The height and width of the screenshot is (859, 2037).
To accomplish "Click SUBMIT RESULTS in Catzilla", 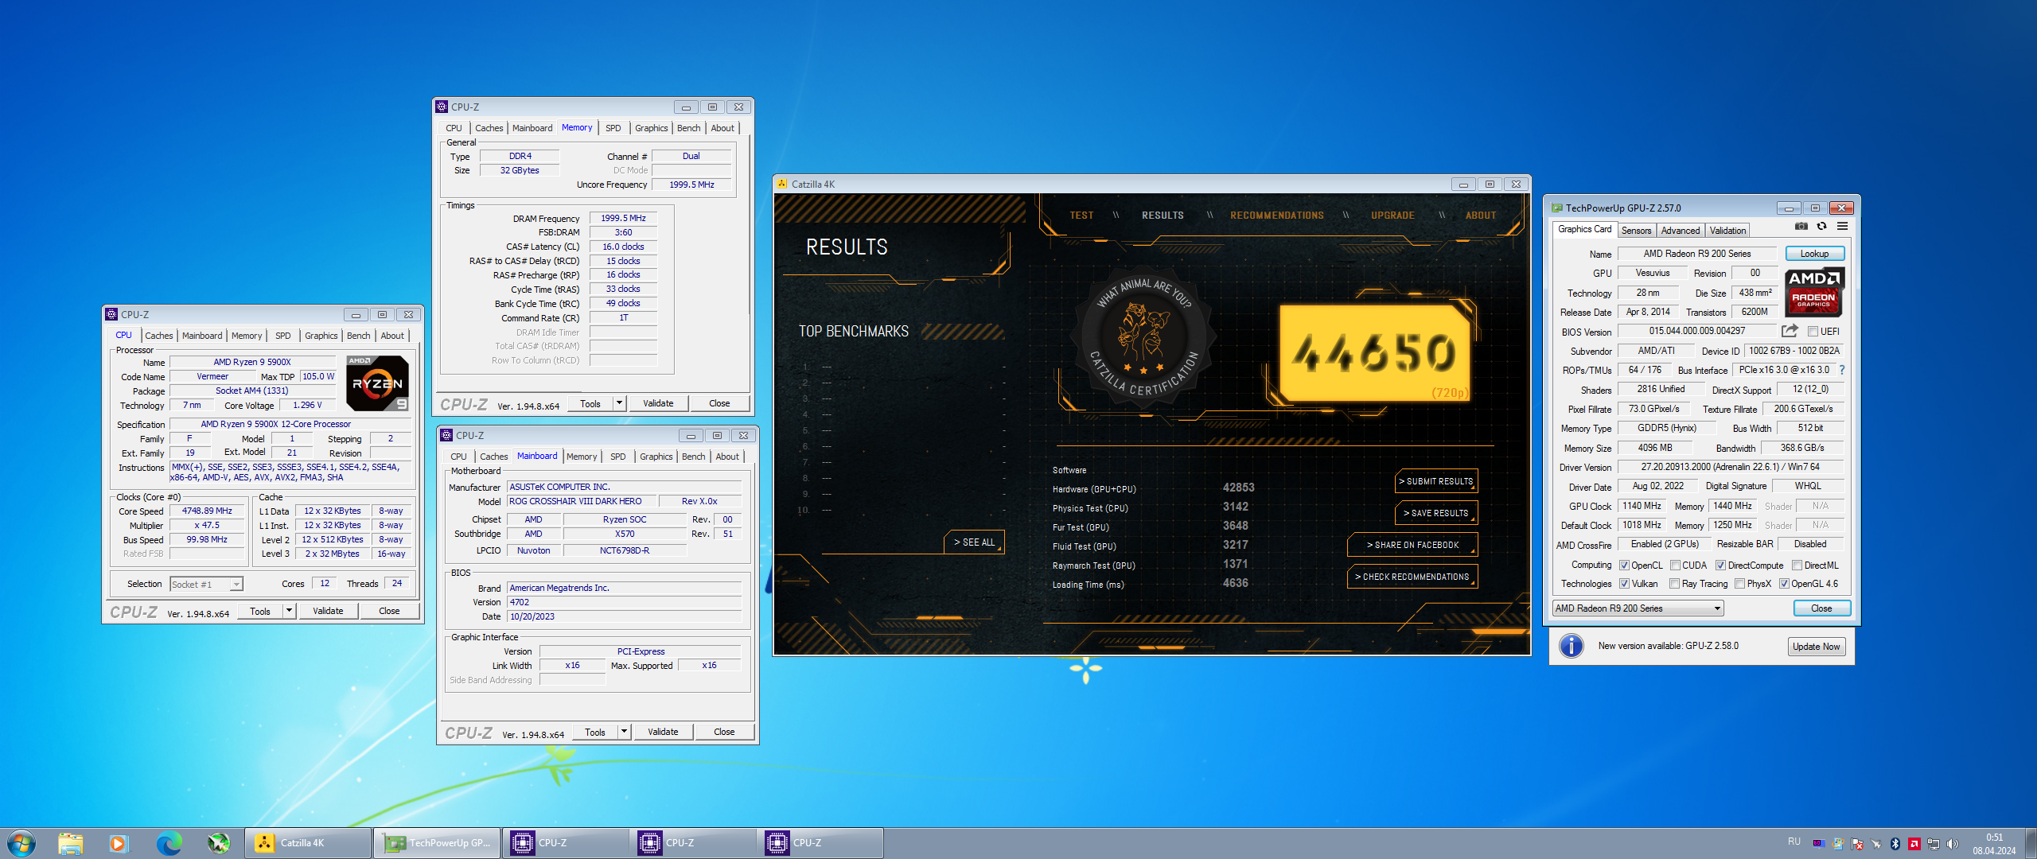I will coord(1436,481).
